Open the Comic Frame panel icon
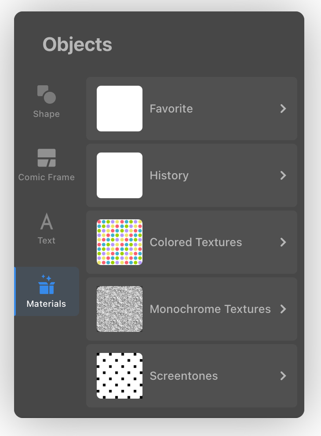 coord(47,158)
